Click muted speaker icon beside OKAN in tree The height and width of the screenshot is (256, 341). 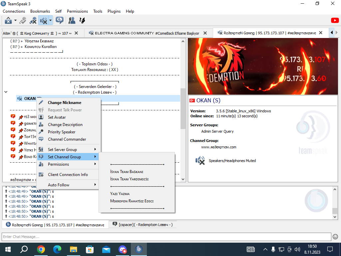(x=20, y=98)
